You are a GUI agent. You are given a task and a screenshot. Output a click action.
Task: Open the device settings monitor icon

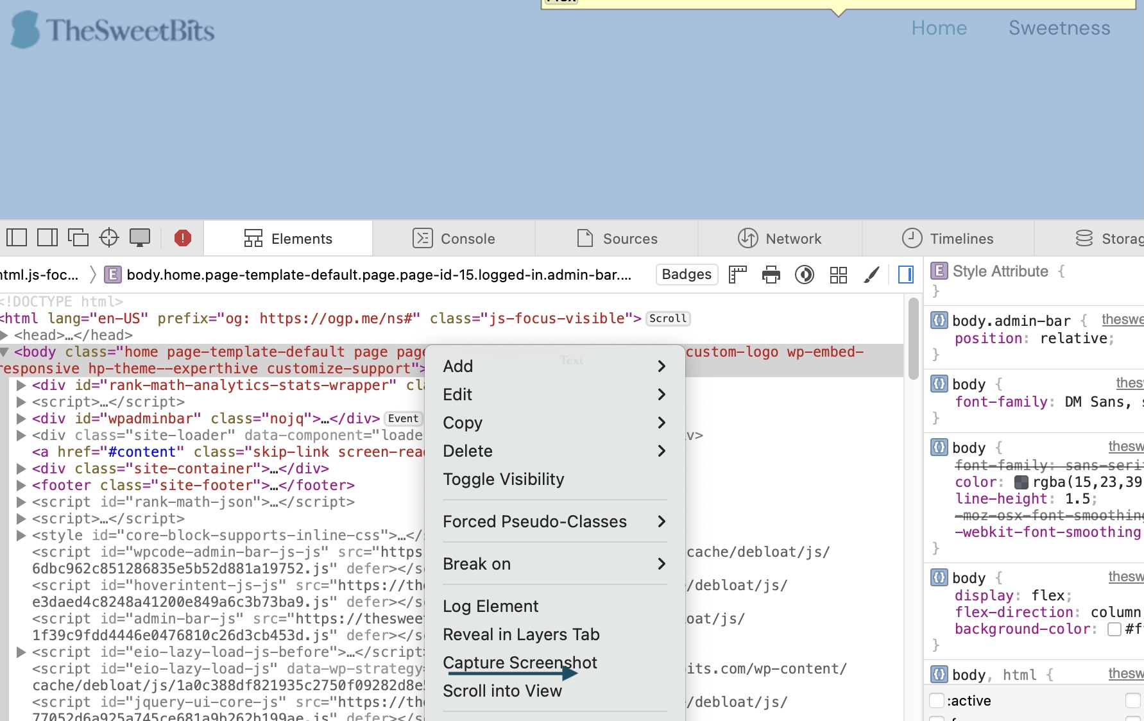(x=140, y=238)
